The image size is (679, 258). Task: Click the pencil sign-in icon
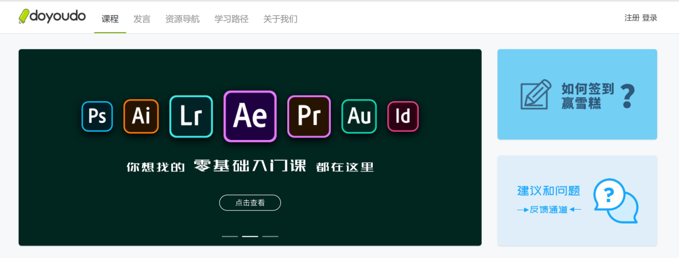tap(536, 94)
